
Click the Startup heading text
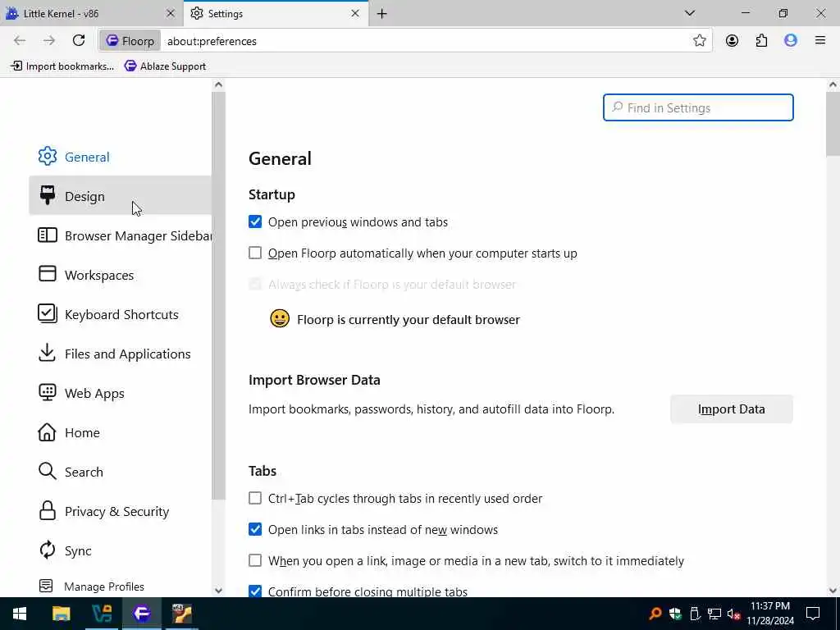[x=272, y=194]
